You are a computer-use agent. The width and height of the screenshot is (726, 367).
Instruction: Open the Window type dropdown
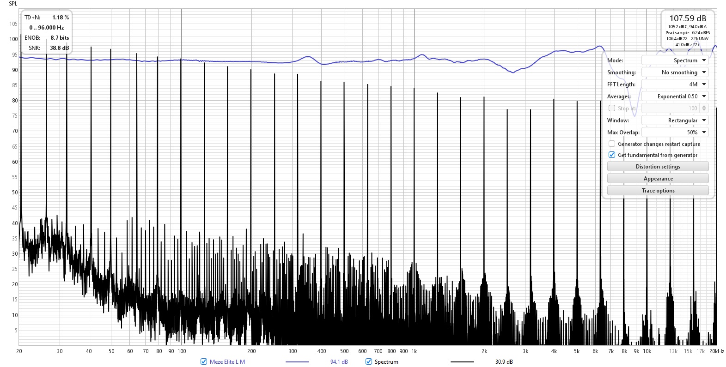pyautogui.click(x=675, y=120)
